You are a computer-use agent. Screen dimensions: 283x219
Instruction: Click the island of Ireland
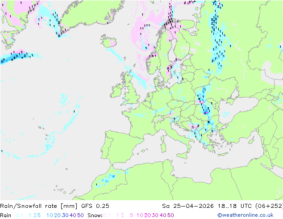[117, 90]
